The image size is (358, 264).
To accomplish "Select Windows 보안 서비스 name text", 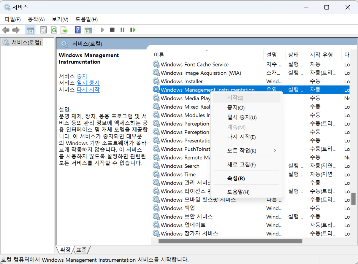I will click(187, 217).
